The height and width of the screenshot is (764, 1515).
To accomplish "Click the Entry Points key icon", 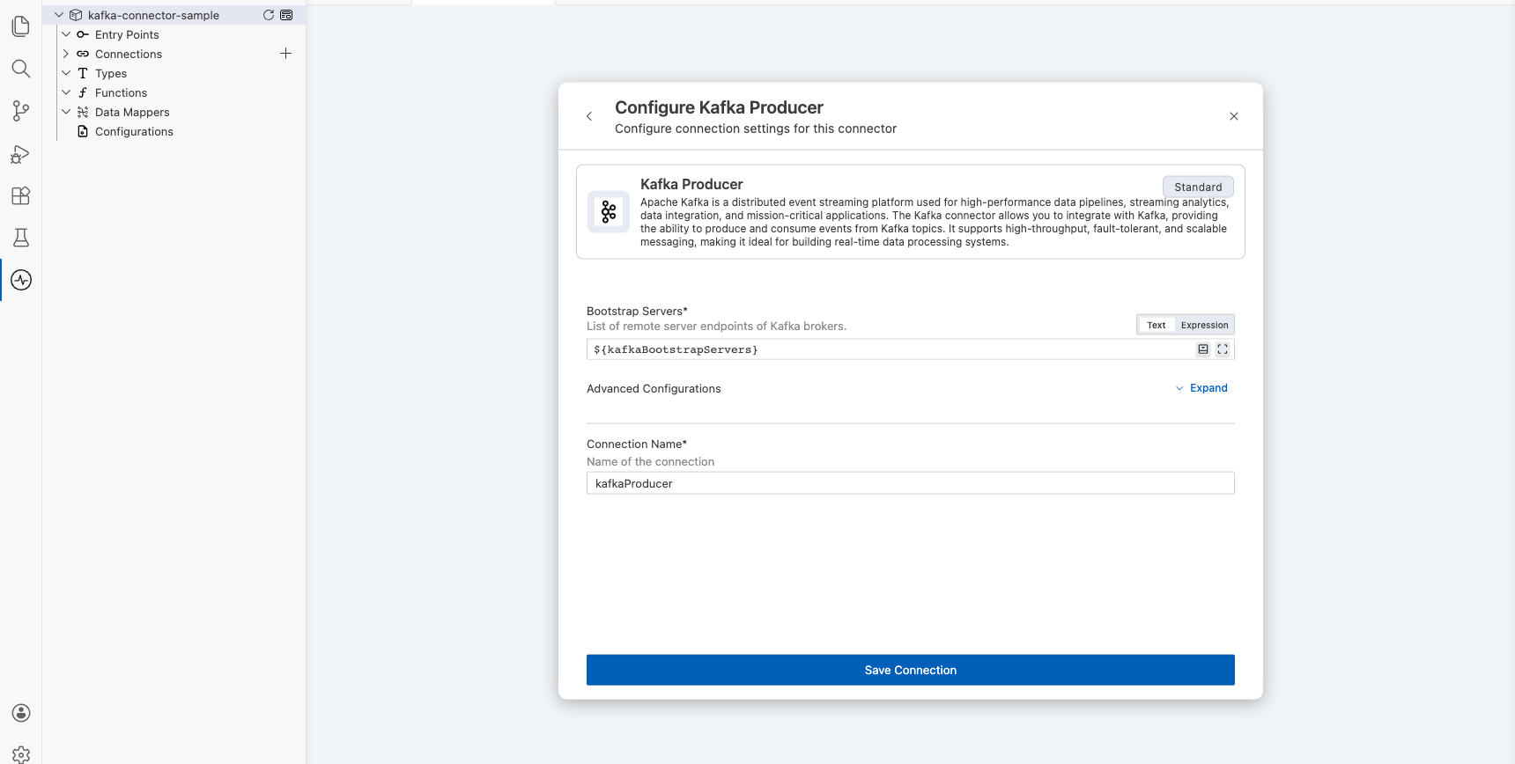I will point(83,34).
